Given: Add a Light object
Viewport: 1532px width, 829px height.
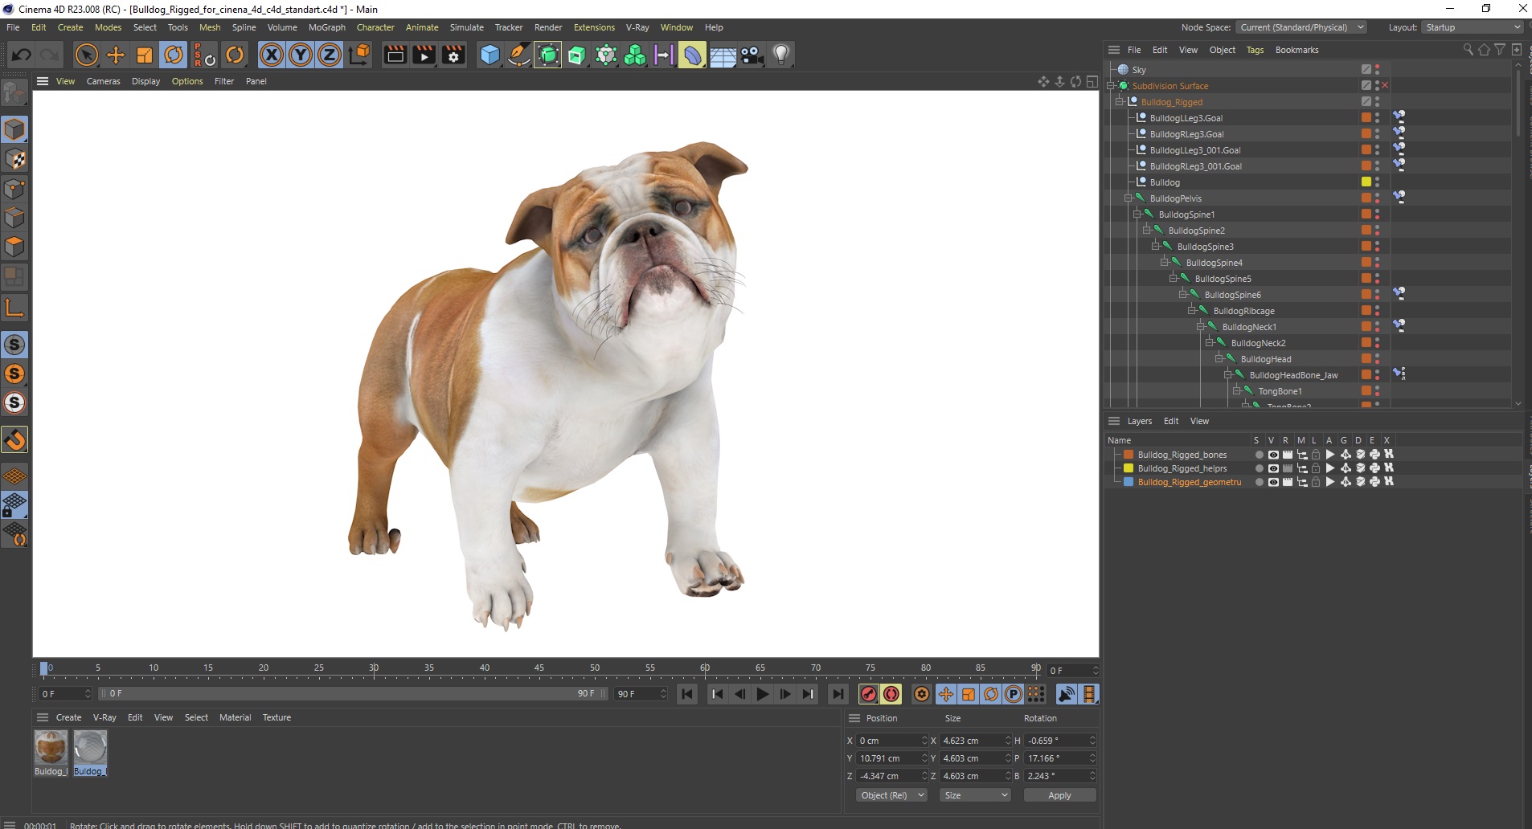Looking at the screenshot, I should pyautogui.click(x=781, y=55).
